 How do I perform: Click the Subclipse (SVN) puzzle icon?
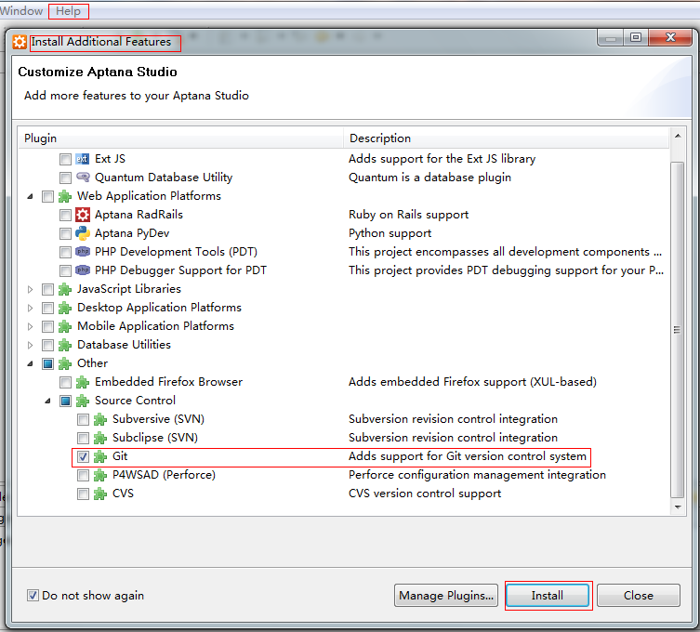(100, 438)
